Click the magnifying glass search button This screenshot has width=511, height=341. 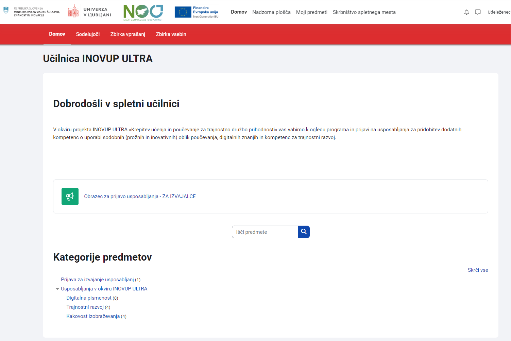click(x=304, y=232)
